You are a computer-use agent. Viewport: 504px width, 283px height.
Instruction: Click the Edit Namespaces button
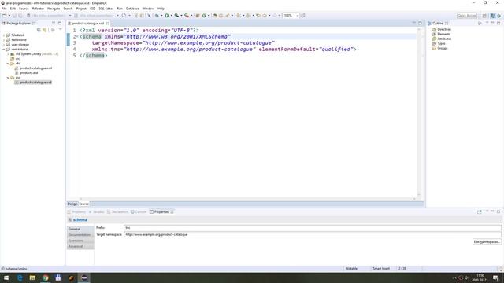coord(487,242)
